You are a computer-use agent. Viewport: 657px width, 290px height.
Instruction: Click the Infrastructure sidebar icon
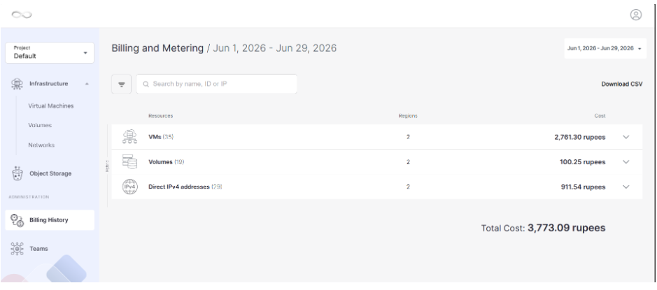coord(17,84)
